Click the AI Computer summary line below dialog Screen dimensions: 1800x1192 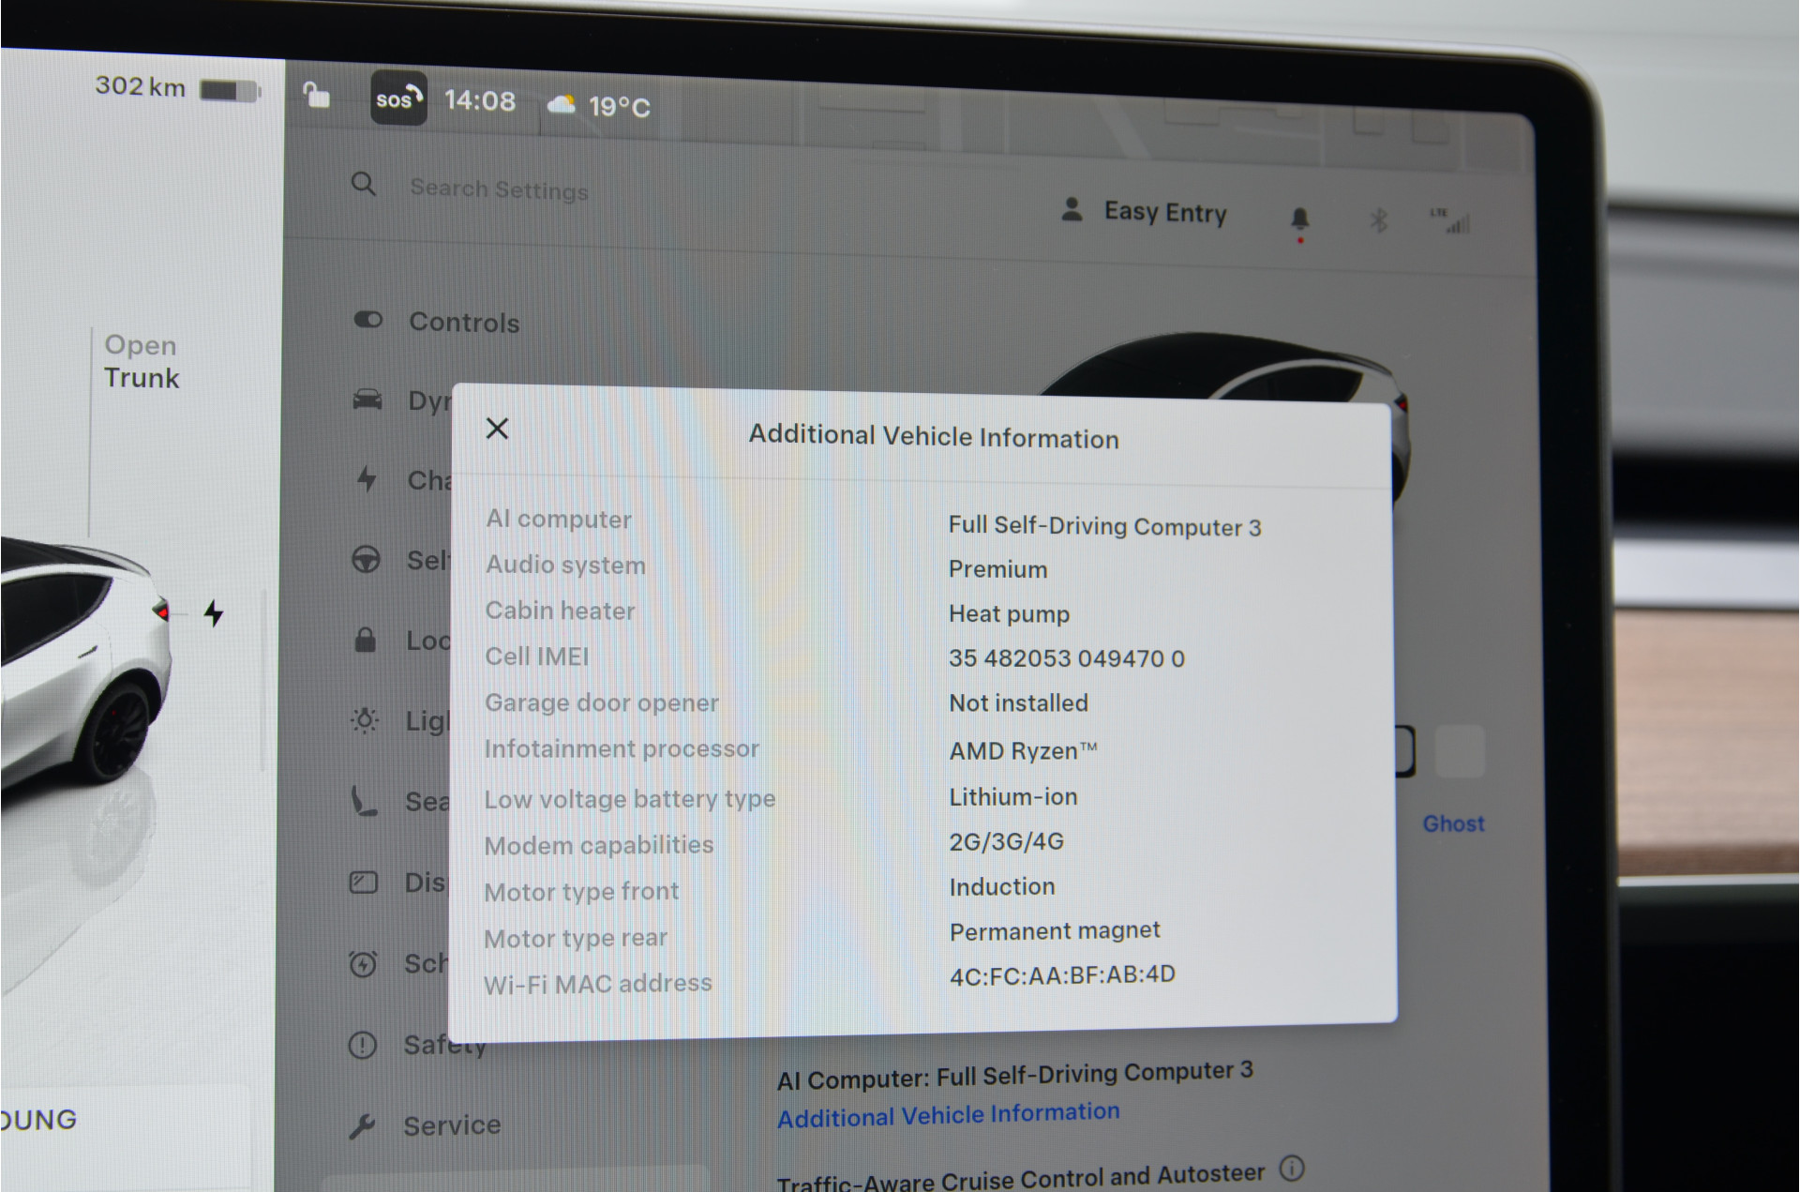pyautogui.click(x=1014, y=1076)
